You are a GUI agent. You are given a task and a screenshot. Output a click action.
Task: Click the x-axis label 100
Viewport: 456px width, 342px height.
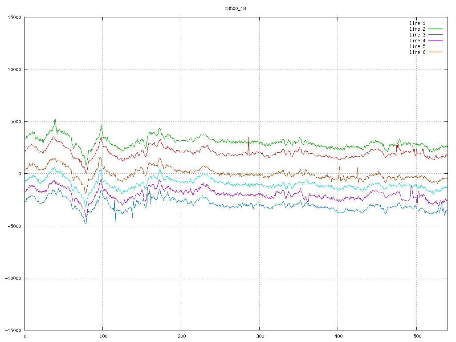[x=103, y=336]
